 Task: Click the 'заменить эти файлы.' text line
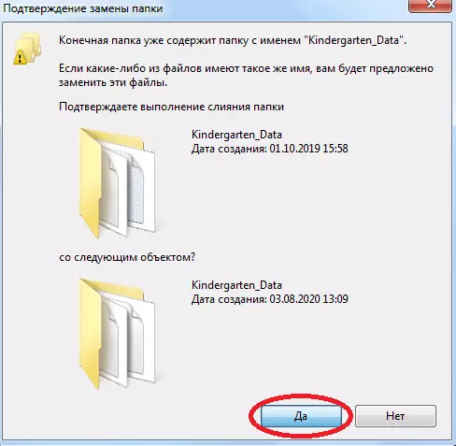pyautogui.click(x=113, y=83)
